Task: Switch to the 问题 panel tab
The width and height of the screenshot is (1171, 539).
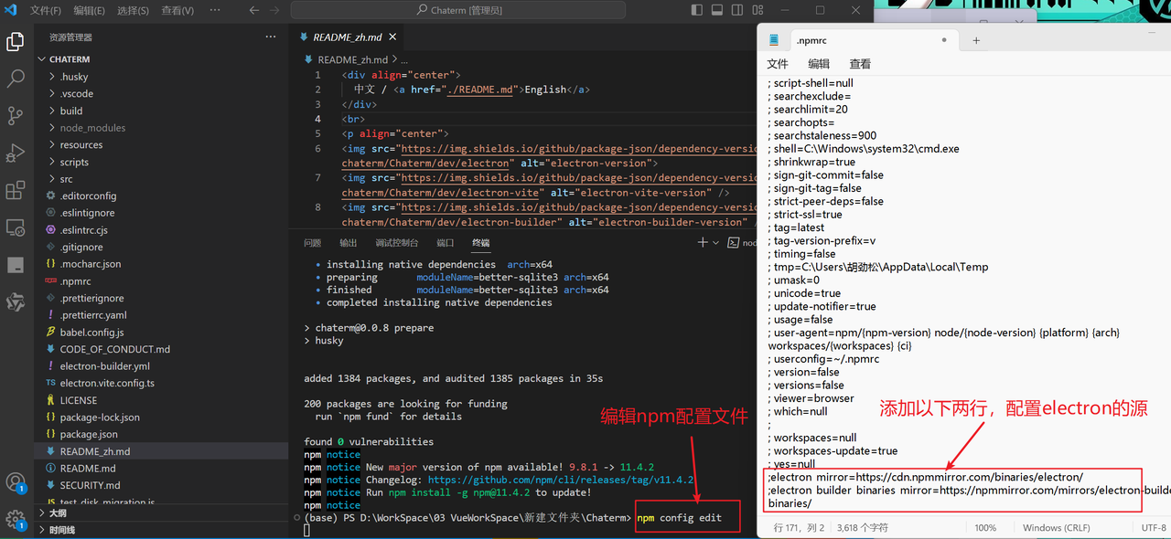Action: click(313, 243)
